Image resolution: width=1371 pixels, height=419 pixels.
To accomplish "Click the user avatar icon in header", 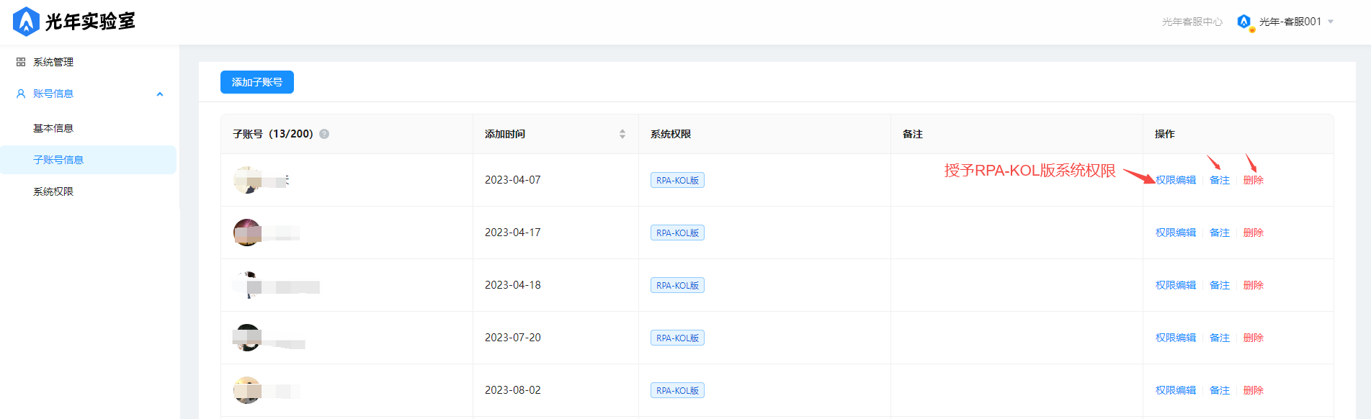I will (1244, 22).
